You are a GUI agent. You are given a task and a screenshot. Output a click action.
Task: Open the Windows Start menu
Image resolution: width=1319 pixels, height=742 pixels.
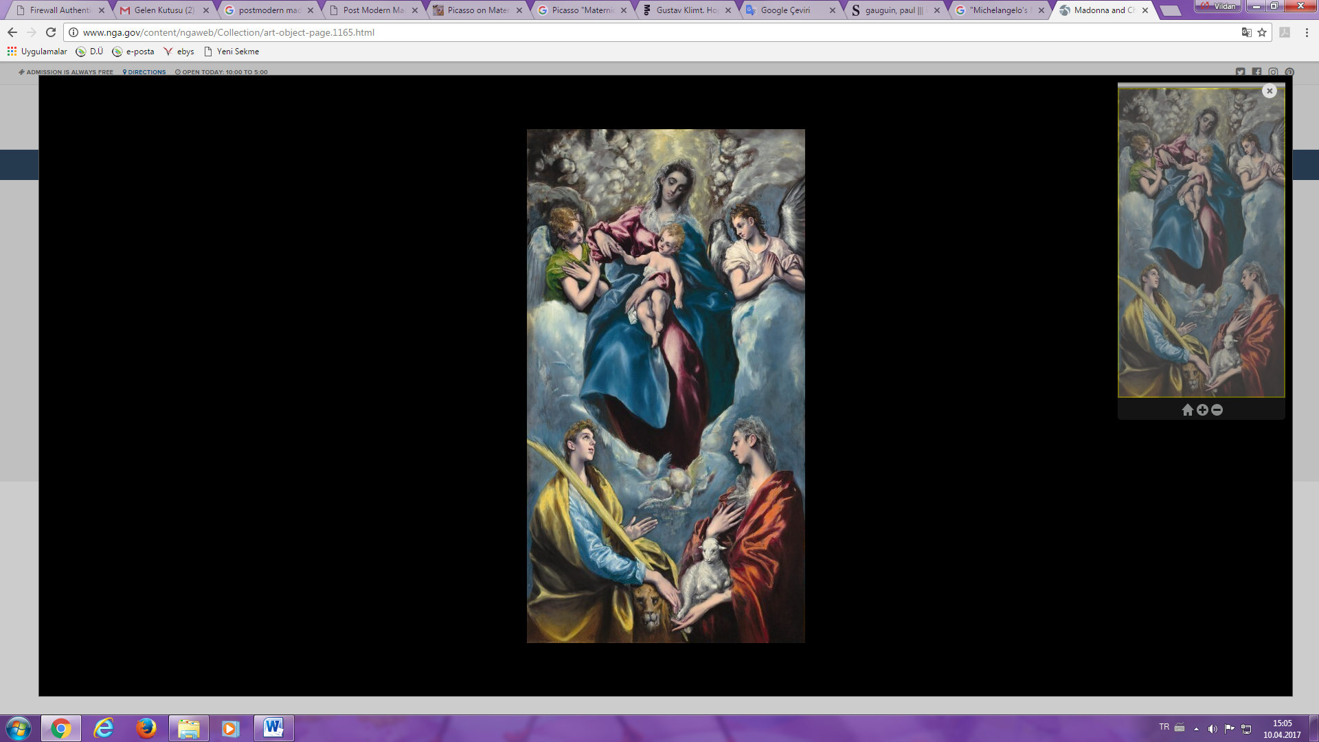coord(19,728)
